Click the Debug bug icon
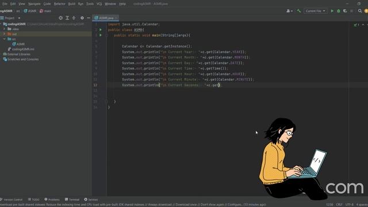The width and height of the screenshot is (368, 207). 339,11
